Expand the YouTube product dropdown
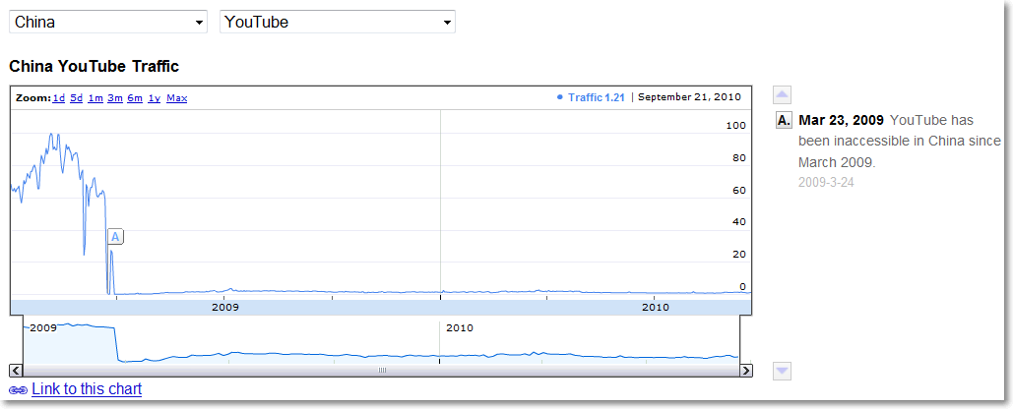 click(x=338, y=22)
